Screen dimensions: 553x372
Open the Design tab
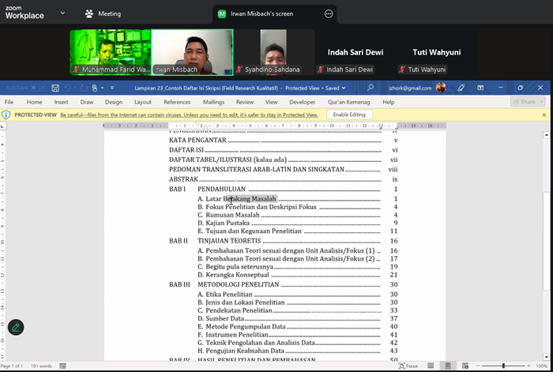tap(114, 102)
